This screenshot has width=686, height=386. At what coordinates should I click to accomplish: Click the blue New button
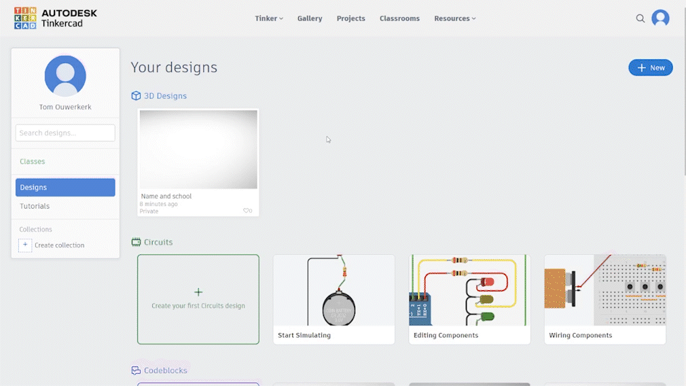pos(650,67)
